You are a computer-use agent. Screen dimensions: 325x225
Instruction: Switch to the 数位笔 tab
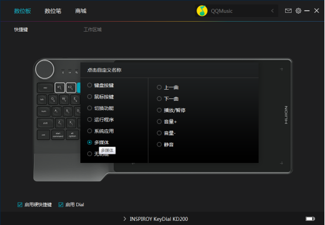coord(53,11)
